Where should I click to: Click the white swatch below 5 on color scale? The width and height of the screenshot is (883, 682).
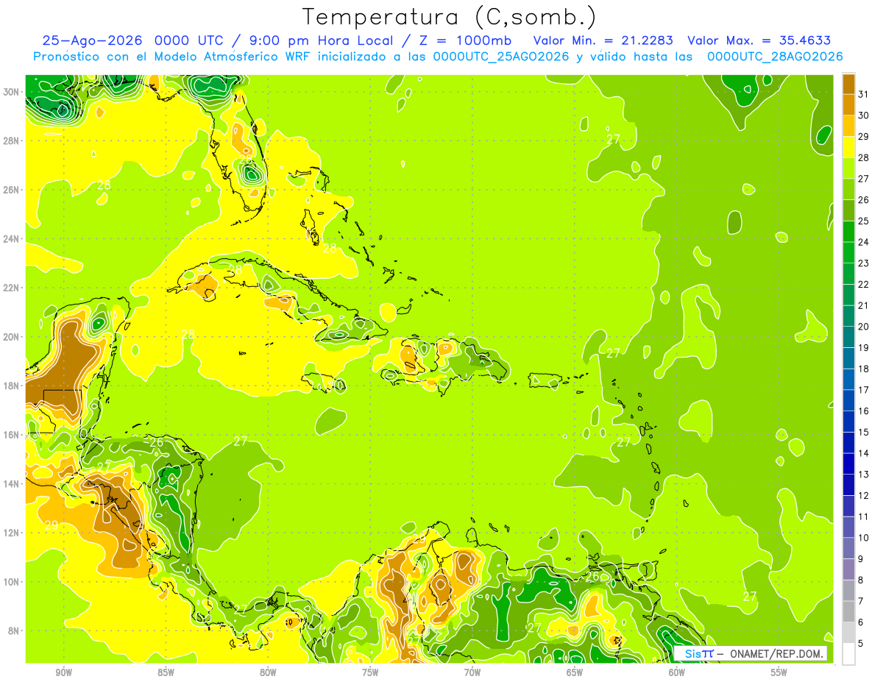pyautogui.click(x=848, y=654)
